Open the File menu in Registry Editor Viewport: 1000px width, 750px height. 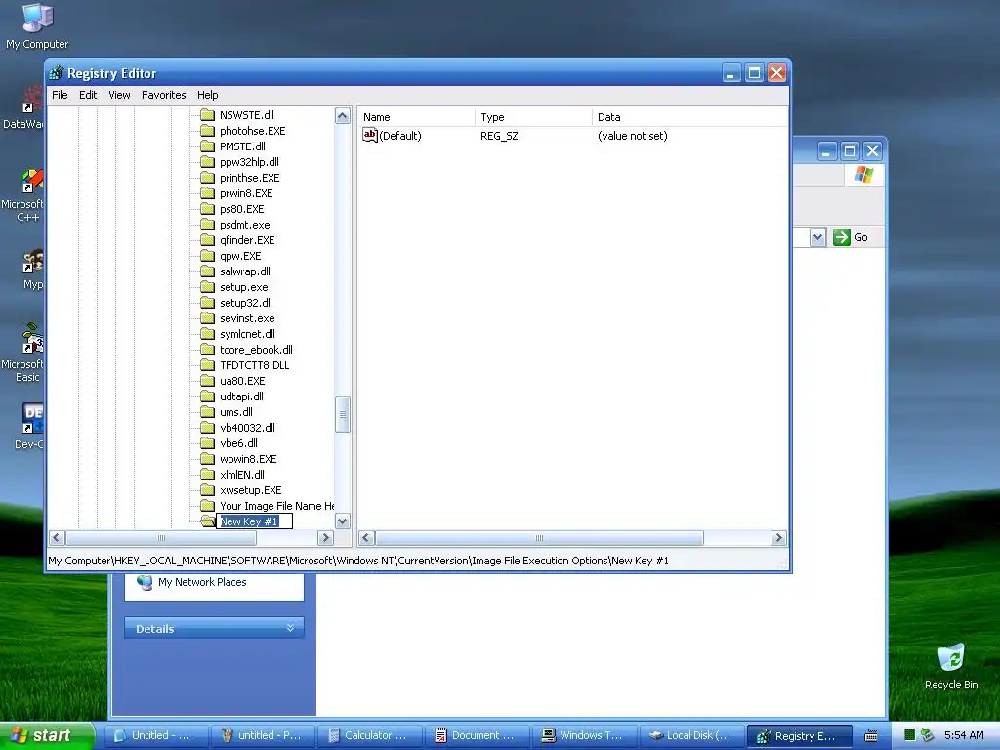click(60, 95)
